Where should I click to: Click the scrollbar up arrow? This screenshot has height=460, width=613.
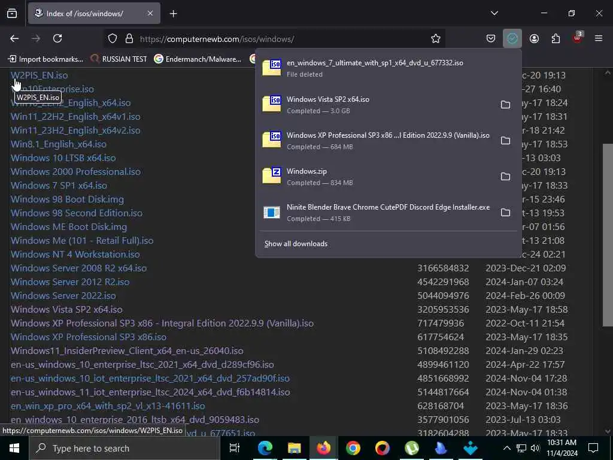(x=608, y=72)
